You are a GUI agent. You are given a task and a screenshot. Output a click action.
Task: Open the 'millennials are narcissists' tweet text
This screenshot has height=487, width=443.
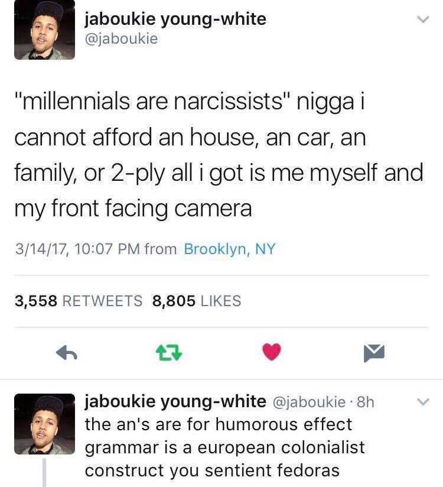[219, 155]
